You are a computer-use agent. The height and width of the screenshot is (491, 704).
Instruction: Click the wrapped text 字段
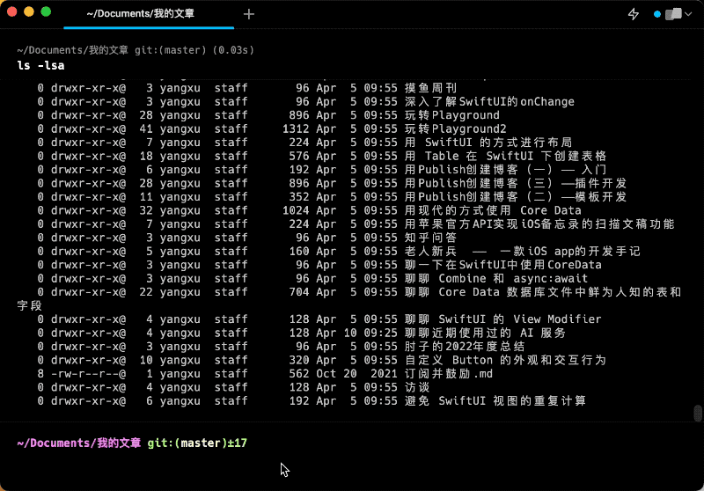[29, 305]
